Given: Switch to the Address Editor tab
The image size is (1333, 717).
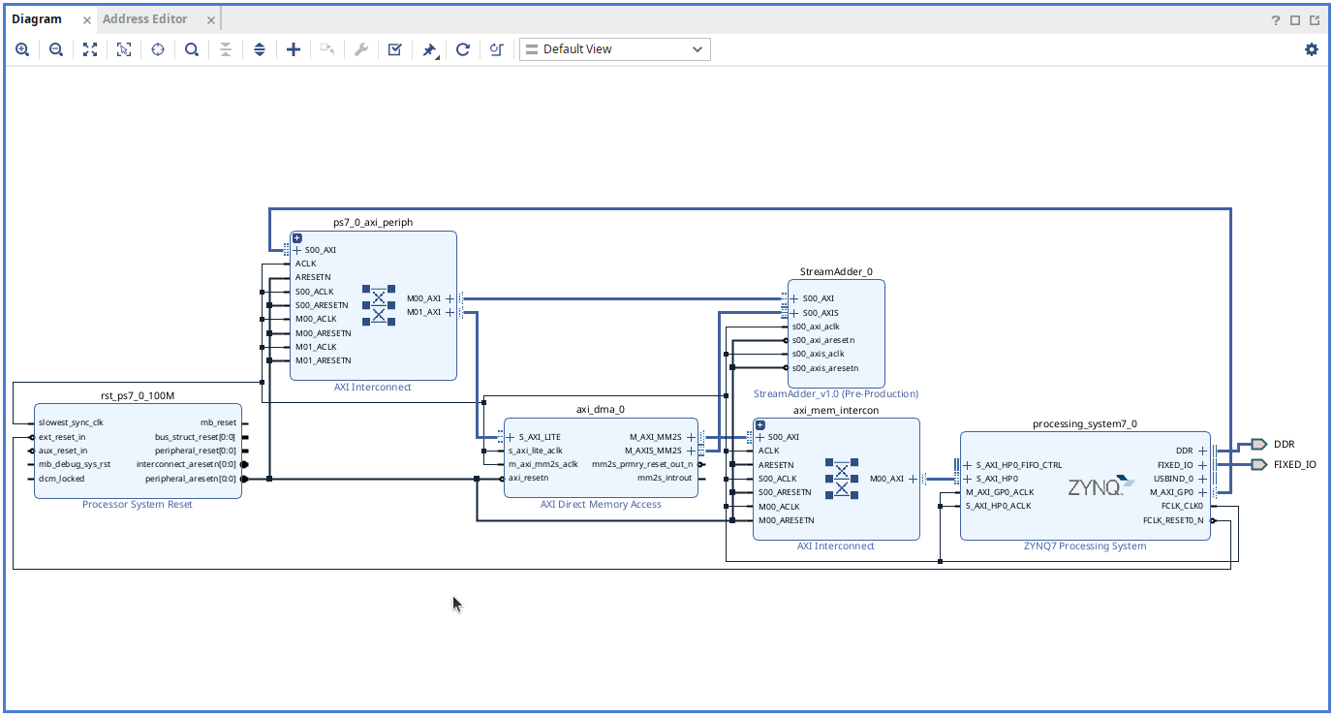Looking at the screenshot, I should click(x=145, y=18).
